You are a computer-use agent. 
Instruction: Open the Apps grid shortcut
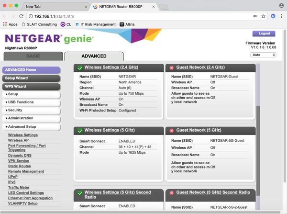click(10, 24)
